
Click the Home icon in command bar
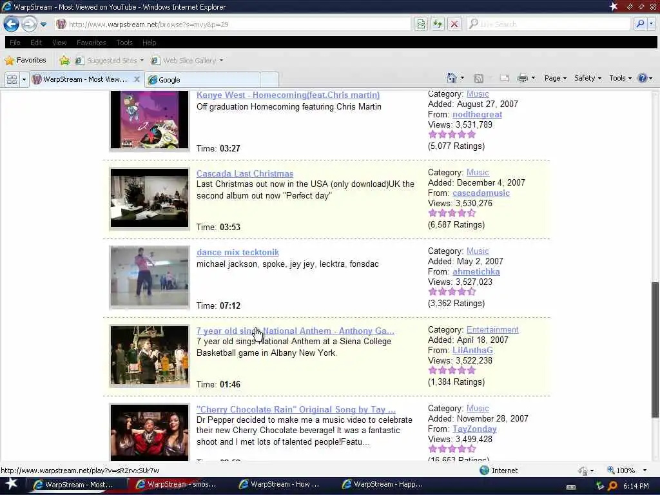[x=452, y=78]
